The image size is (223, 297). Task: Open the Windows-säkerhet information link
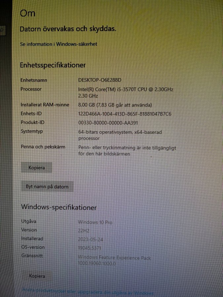click(58, 44)
